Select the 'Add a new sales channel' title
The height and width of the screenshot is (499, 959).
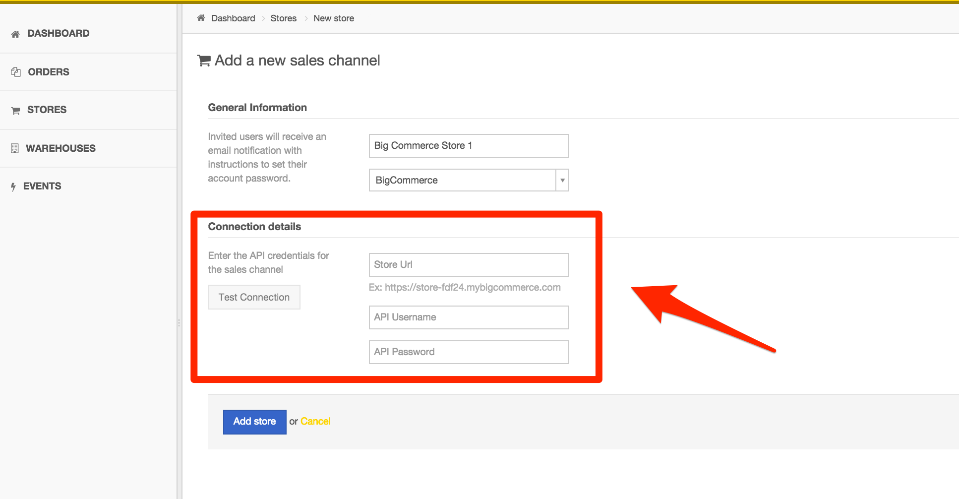click(298, 61)
